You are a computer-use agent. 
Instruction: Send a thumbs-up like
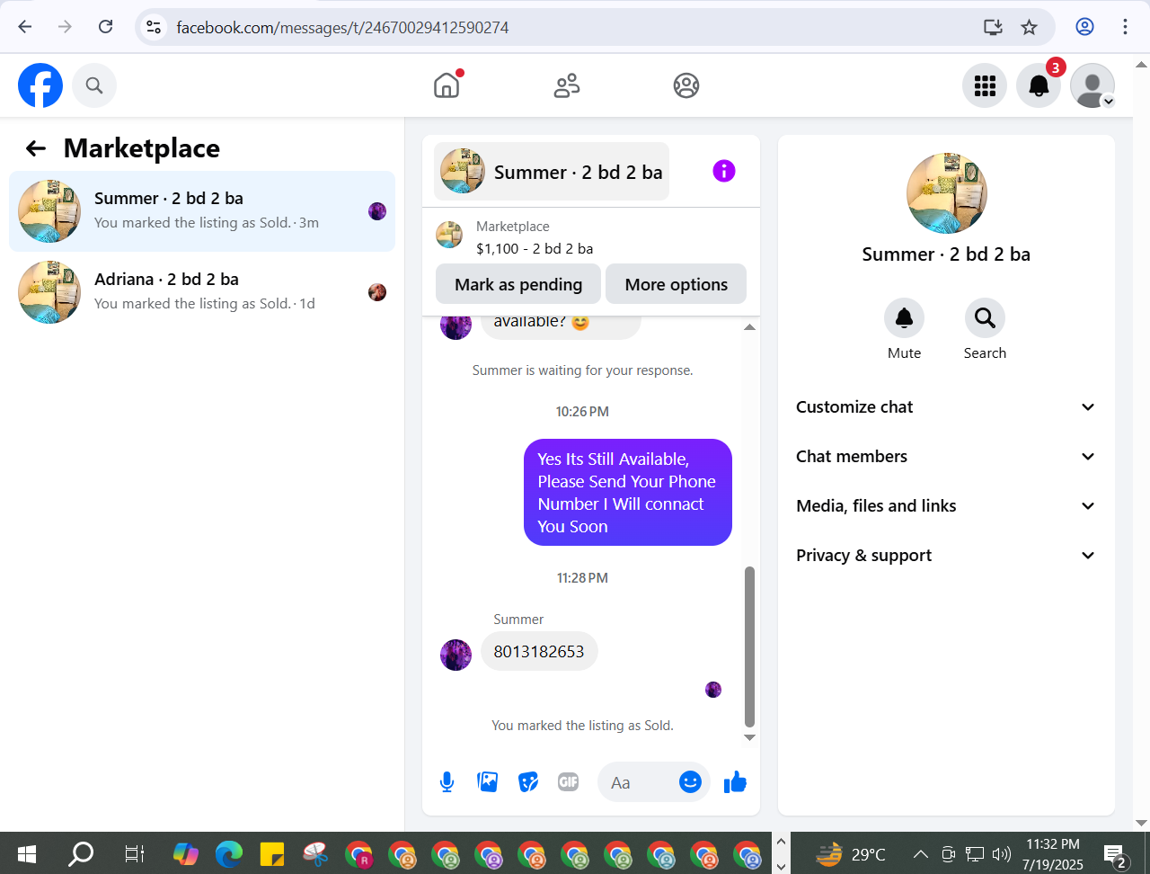pyautogui.click(x=735, y=782)
